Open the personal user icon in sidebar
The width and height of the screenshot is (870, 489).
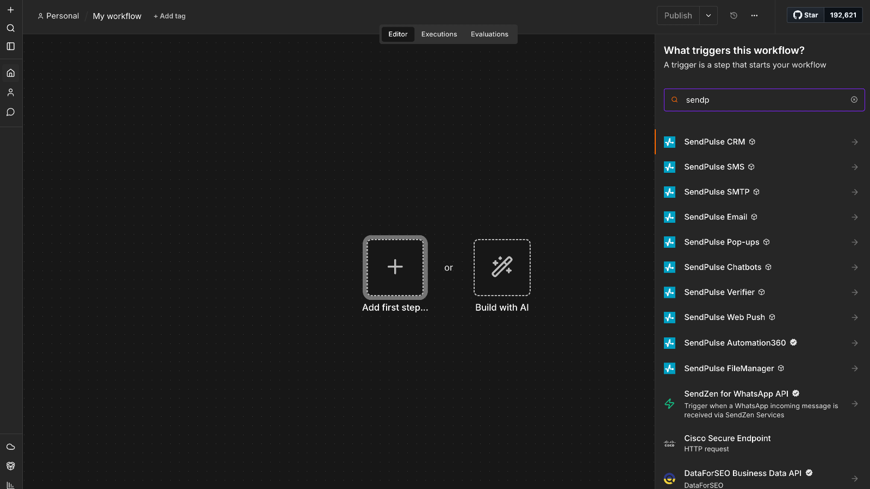pyautogui.click(x=10, y=92)
